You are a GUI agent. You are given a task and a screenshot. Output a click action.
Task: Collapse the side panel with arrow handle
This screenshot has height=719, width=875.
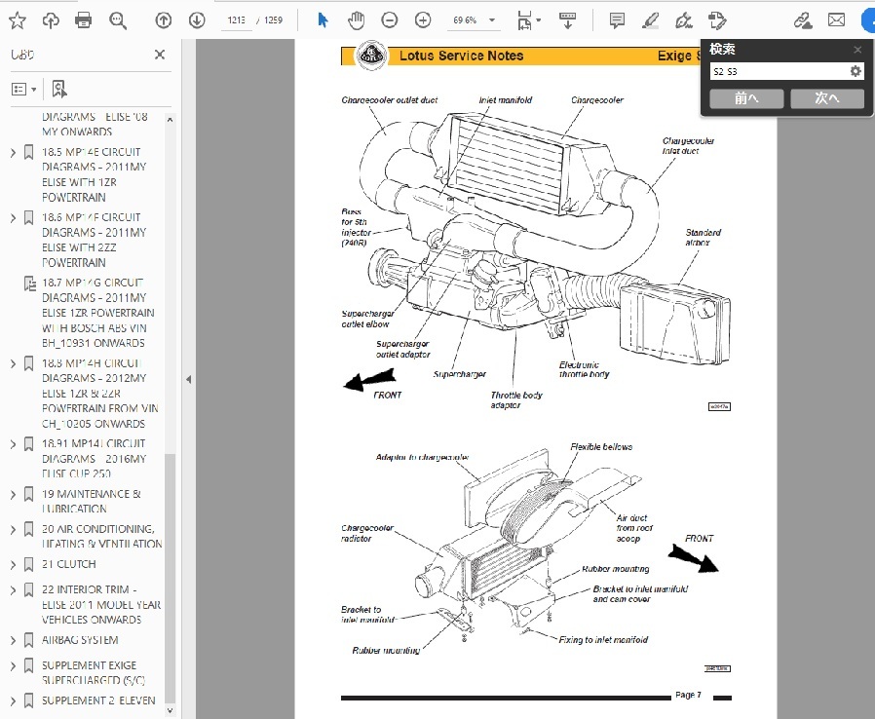(x=189, y=379)
